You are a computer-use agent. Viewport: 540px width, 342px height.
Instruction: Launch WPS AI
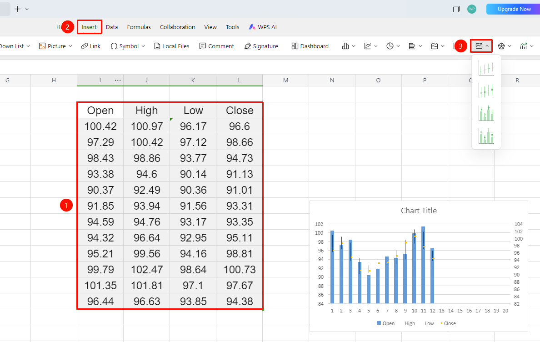[x=263, y=27]
